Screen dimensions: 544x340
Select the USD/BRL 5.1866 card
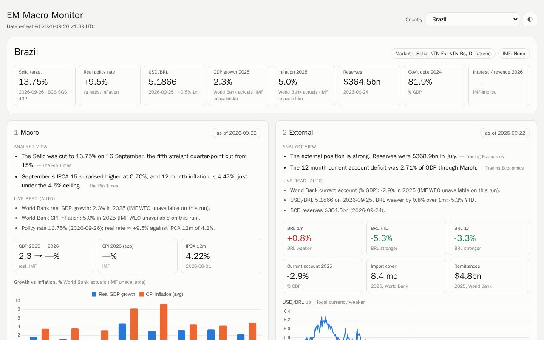[x=175, y=85]
